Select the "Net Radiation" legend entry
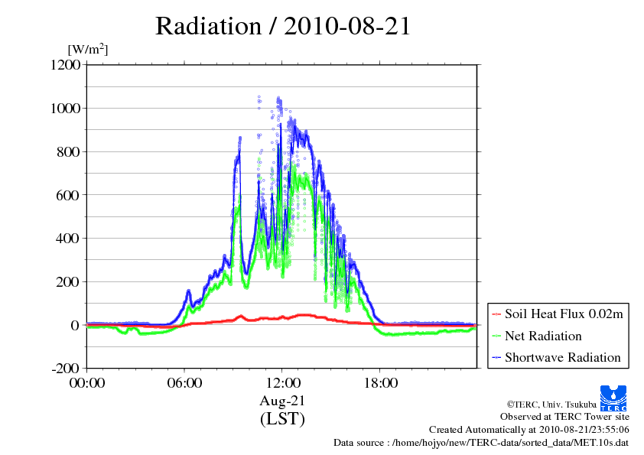The height and width of the screenshot is (455, 644). 537,336
